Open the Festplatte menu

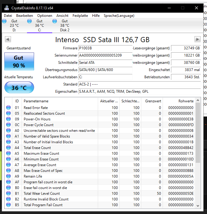80,16
